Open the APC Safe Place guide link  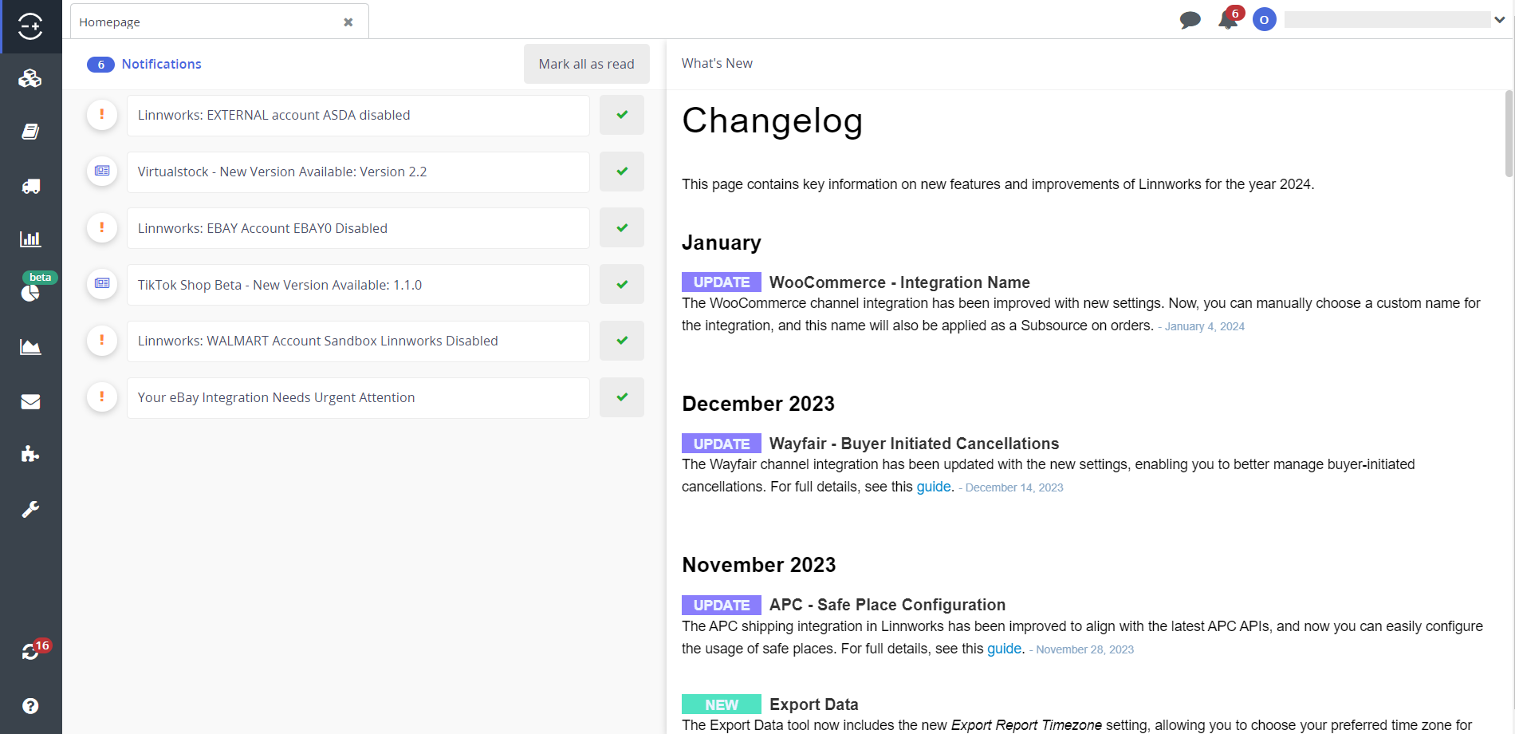(x=1004, y=649)
